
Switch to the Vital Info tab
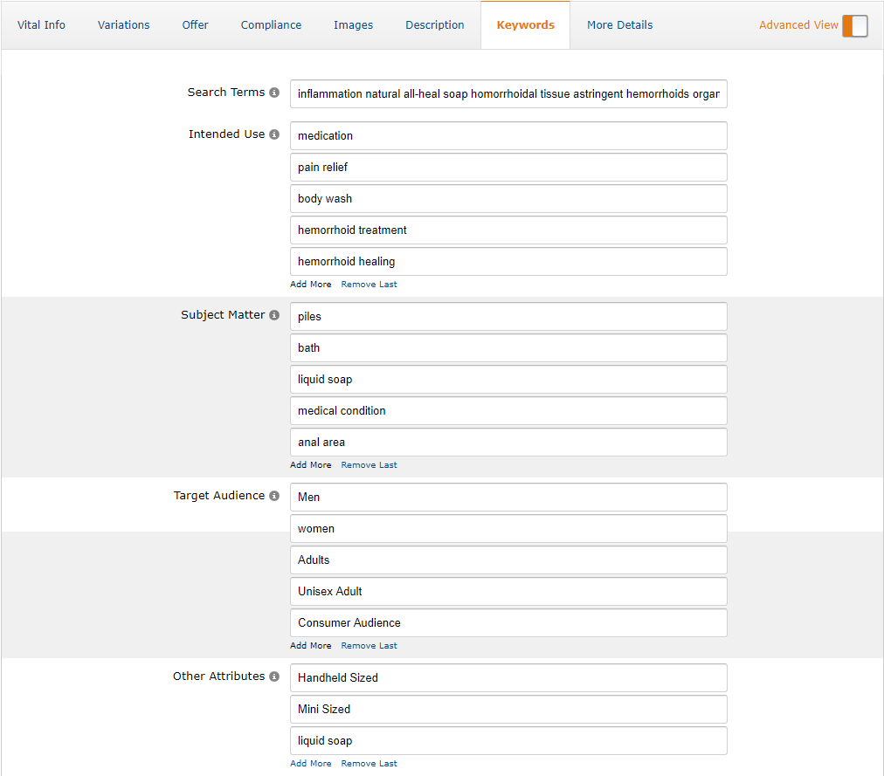41,24
